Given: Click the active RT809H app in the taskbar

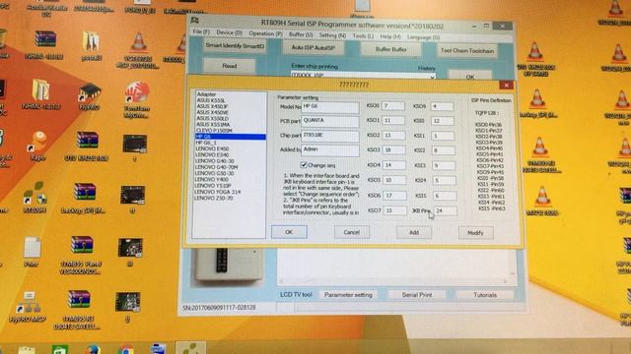Looking at the screenshot, I should [190, 348].
